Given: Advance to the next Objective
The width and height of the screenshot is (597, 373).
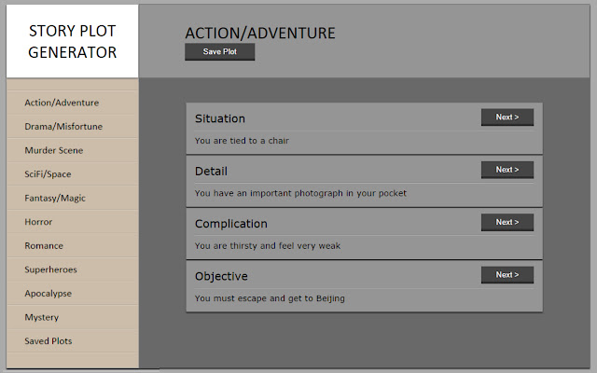Looking at the screenshot, I should pyautogui.click(x=507, y=275).
